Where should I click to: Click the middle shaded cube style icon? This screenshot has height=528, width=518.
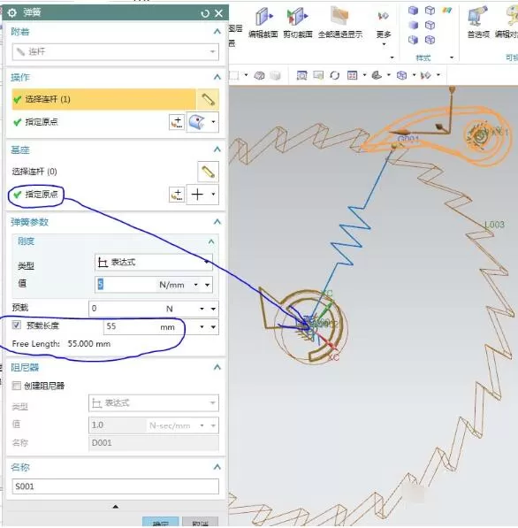coord(414,26)
